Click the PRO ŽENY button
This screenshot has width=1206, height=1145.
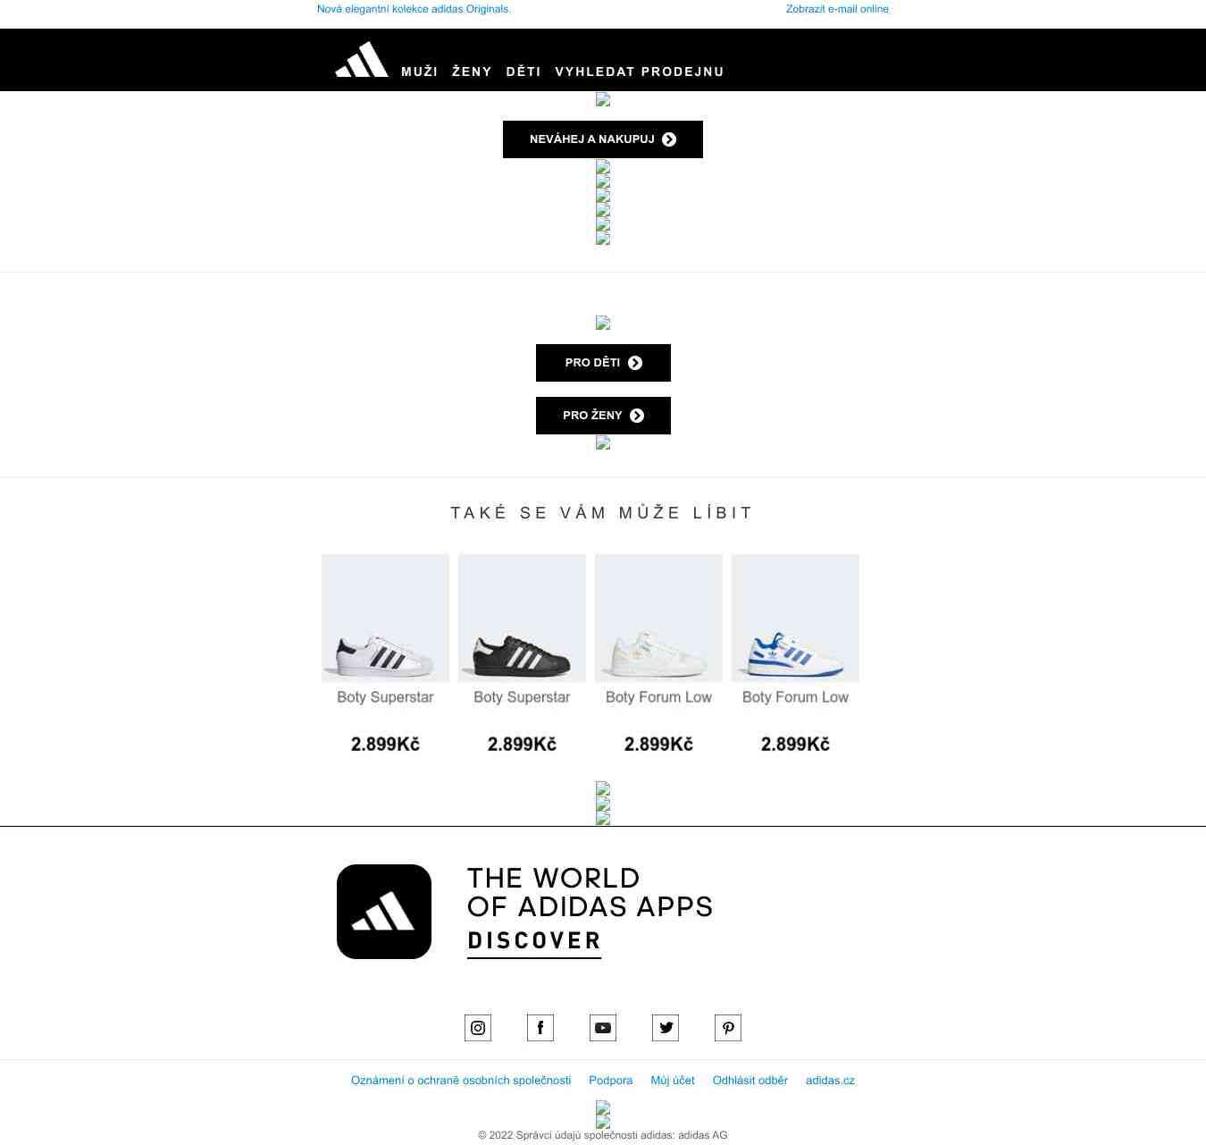click(x=603, y=416)
